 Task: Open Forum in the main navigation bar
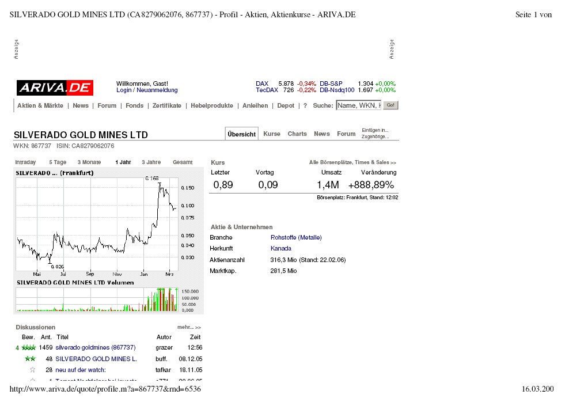coord(107,105)
